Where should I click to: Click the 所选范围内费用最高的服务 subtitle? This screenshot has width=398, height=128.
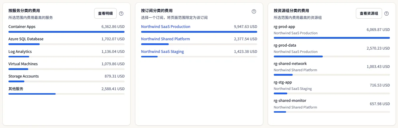pyautogui.click(x=31, y=18)
